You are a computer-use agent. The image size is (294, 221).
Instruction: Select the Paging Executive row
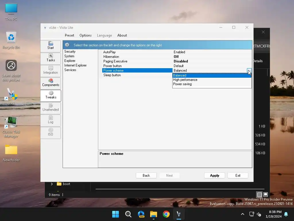pos(137,61)
